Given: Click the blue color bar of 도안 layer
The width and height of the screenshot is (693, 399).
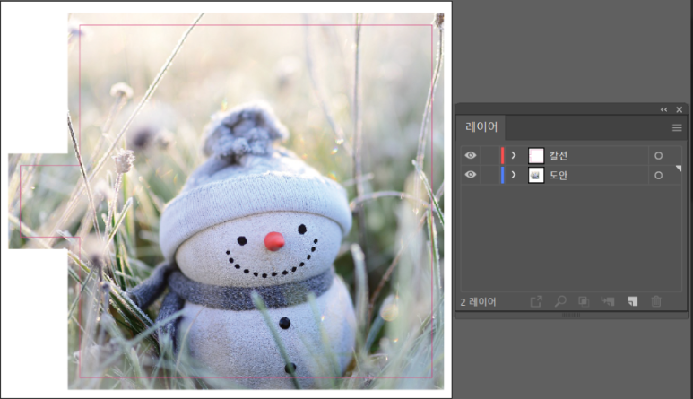Looking at the screenshot, I should click(x=503, y=175).
